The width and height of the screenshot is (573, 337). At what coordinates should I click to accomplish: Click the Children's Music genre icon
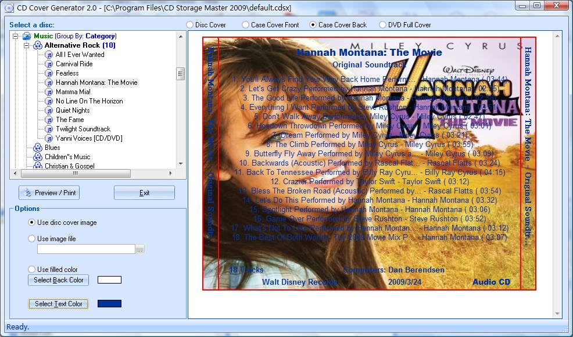pos(38,157)
